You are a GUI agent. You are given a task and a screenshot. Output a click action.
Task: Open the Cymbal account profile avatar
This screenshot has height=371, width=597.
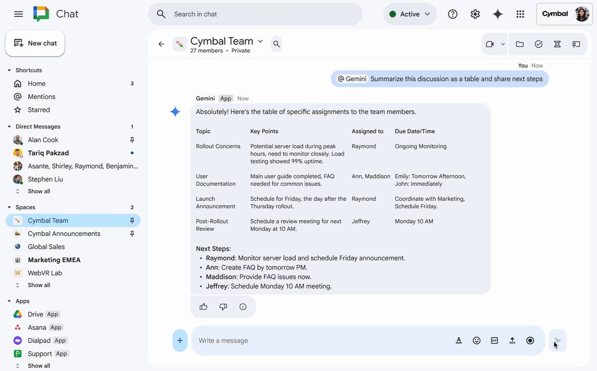click(x=582, y=14)
